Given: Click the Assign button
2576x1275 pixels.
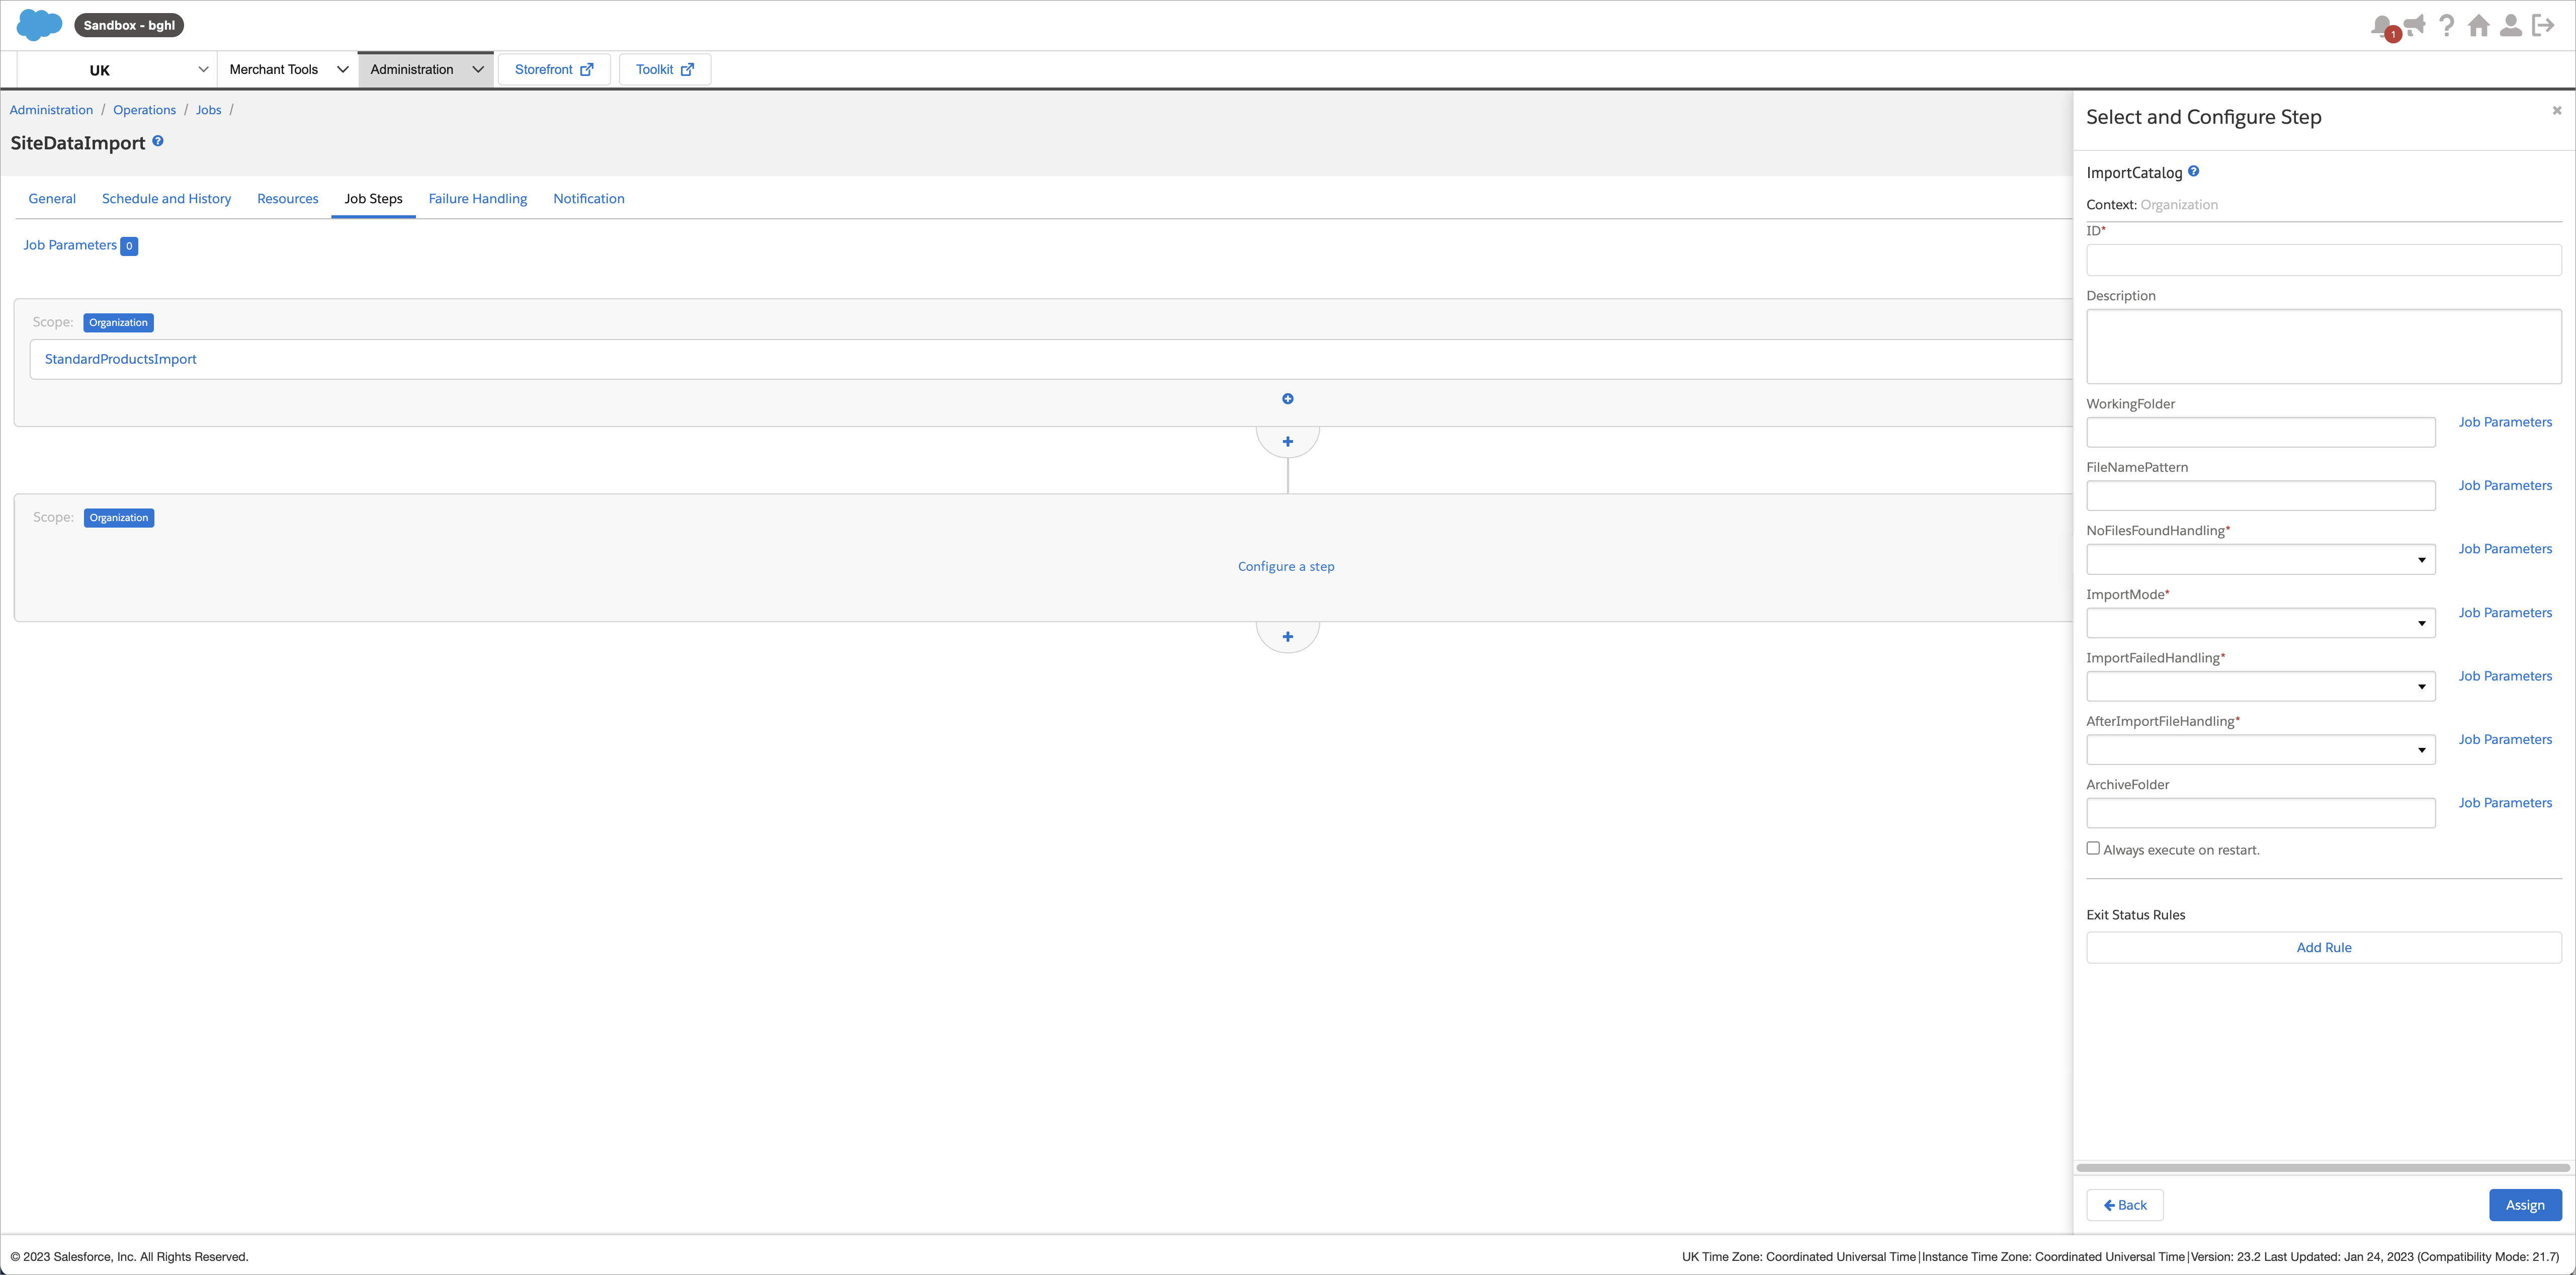Looking at the screenshot, I should pyautogui.click(x=2525, y=1205).
